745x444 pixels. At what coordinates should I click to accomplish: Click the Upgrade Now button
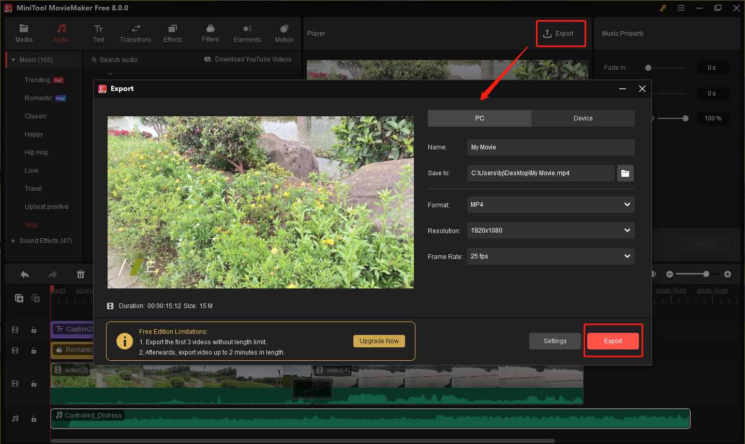tap(379, 341)
